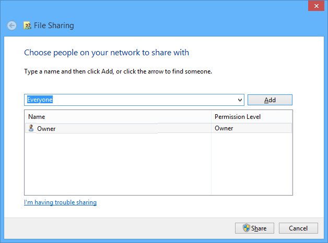
Task: Focus the name field containing Everyone
Action: coord(131,100)
